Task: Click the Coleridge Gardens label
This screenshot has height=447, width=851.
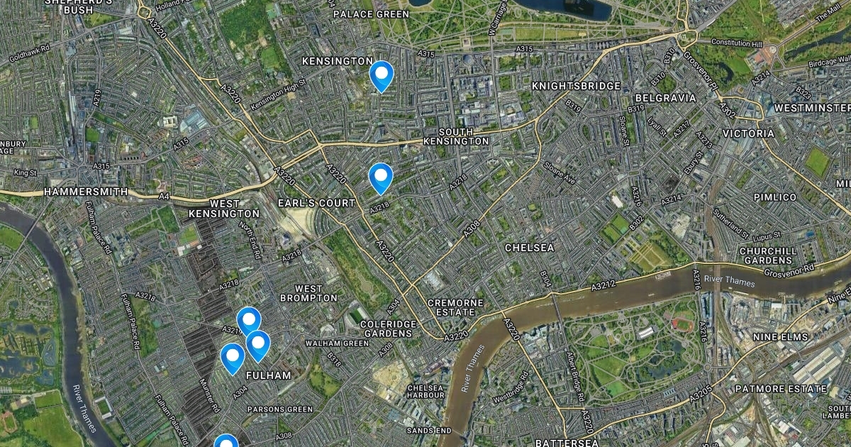Action: (x=389, y=329)
